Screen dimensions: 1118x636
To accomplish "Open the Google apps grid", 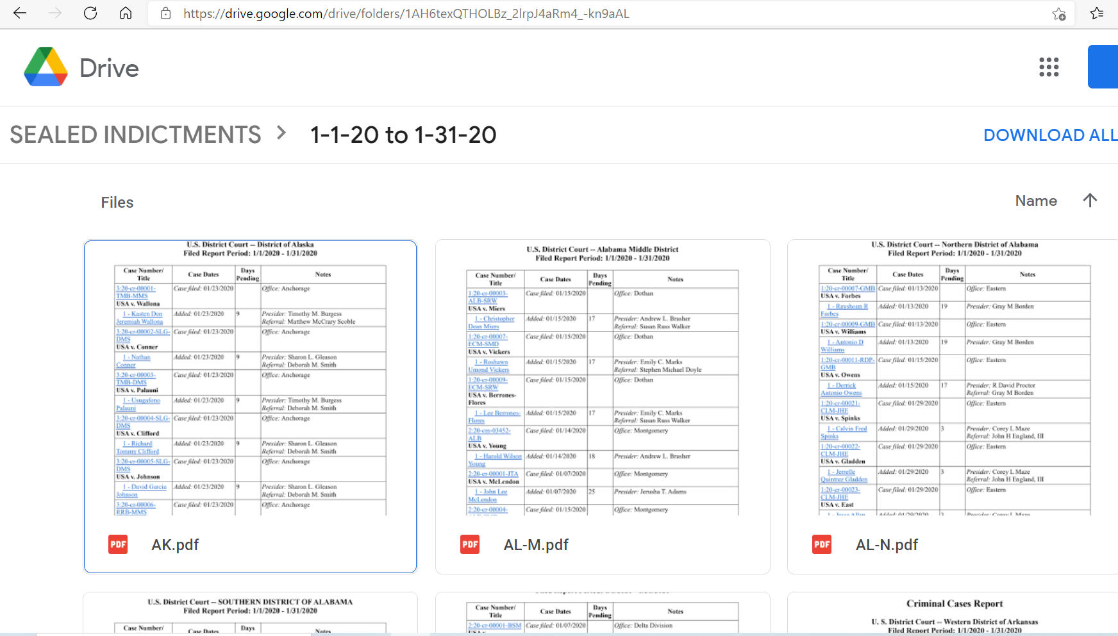I will [x=1049, y=67].
